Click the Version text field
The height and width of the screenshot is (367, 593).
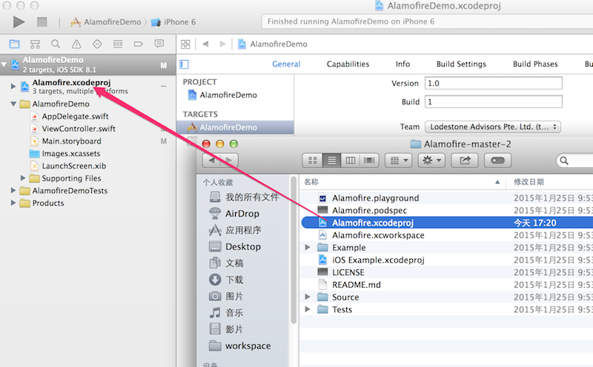[494, 83]
